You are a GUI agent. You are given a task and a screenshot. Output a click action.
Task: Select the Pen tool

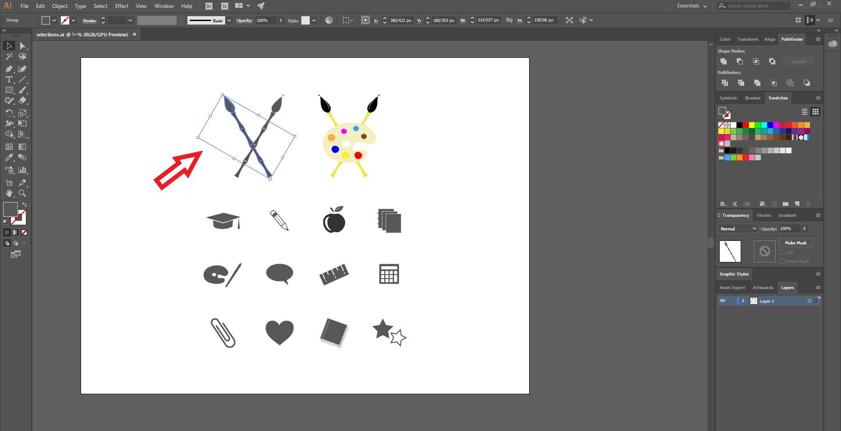click(x=9, y=69)
